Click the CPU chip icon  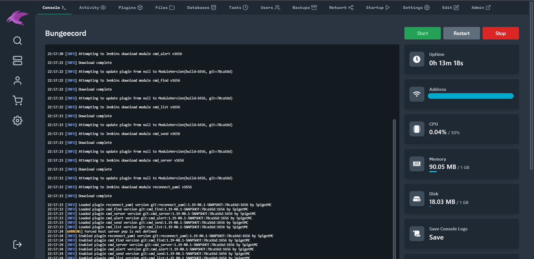click(416, 129)
